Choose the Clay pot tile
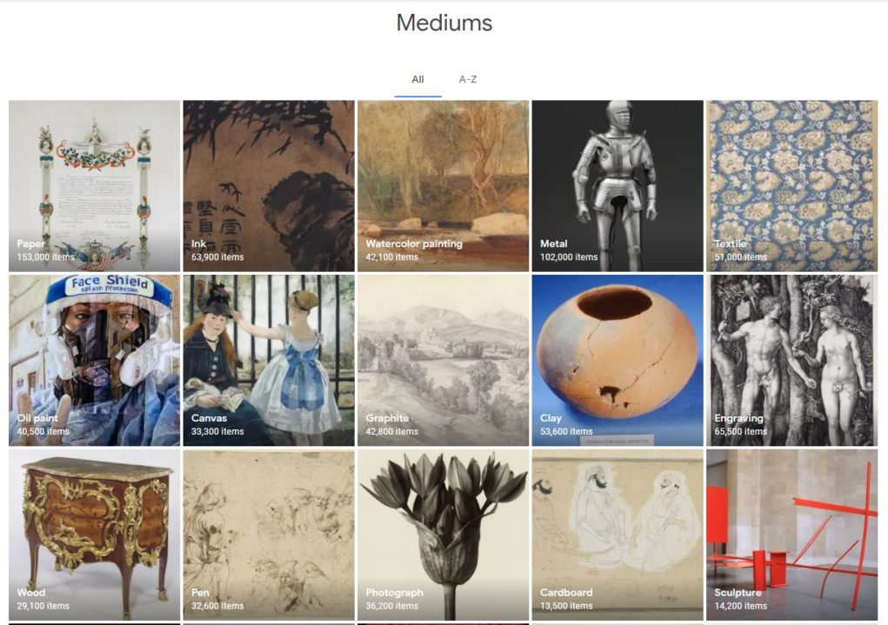Screen dimensions: 888x625 coord(618,360)
